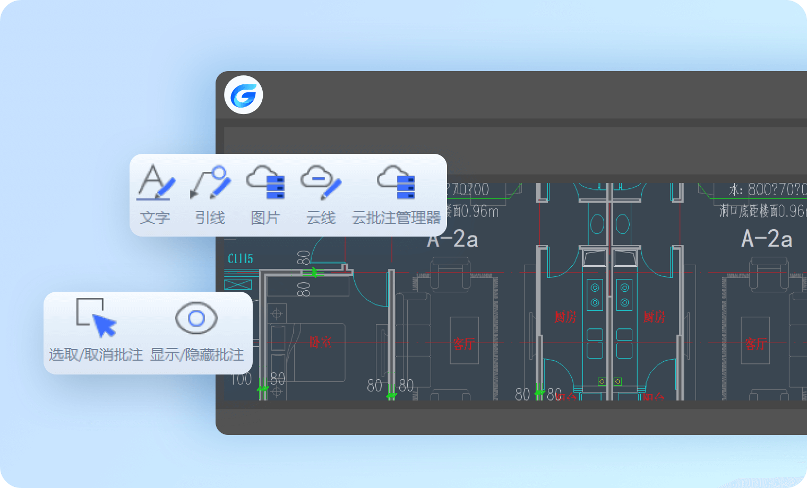Activate the 云线 cloud line tool
The image size is (807, 488).
(x=321, y=195)
